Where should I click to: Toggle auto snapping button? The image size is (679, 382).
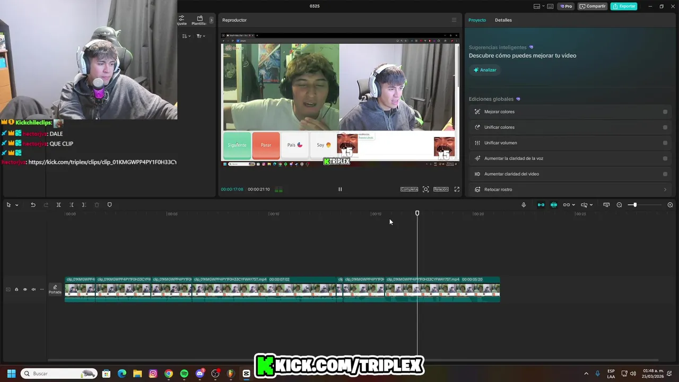(x=554, y=205)
